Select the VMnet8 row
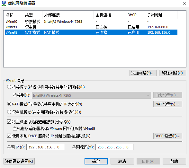This screenshot has width=189, height=168. (91, 32)
